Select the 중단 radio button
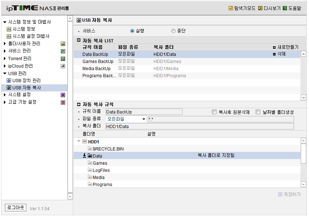Screen dimensions: 309x217 coord(174,31)
